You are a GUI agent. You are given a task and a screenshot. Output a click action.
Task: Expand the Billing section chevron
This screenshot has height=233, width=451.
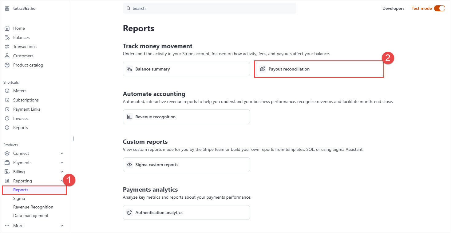coord(62,172)
